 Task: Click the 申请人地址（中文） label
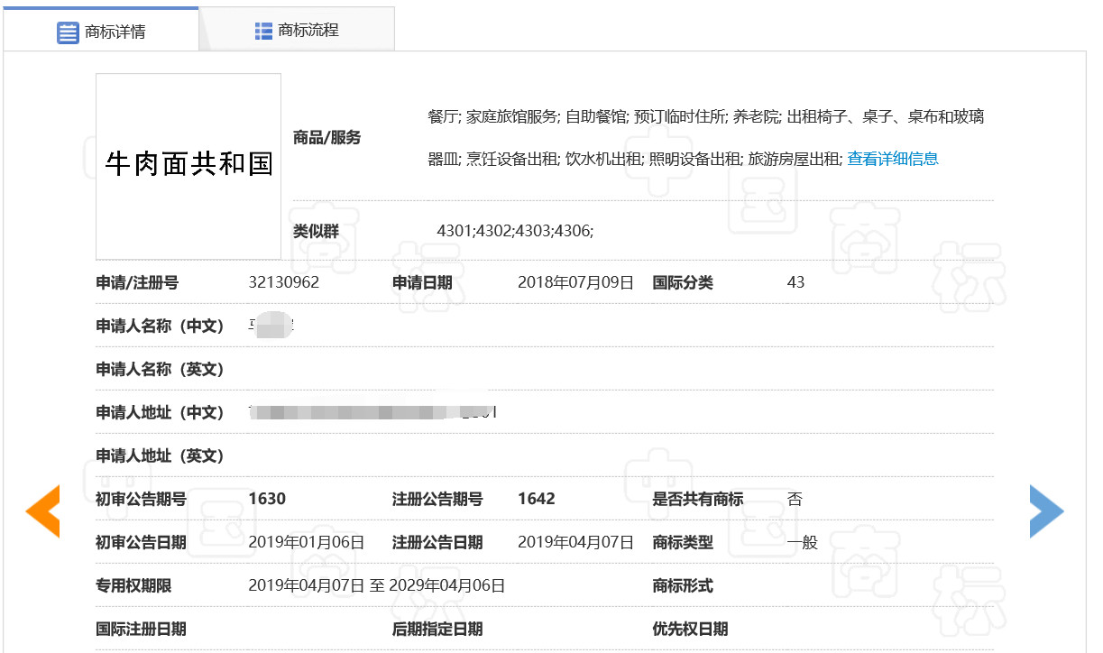pos(160,412)
